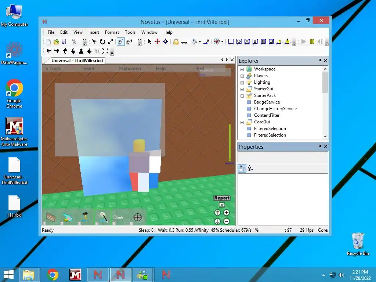Zoom the camera out with the solid down arrow
376x282 pixels.
pos(89,51)
